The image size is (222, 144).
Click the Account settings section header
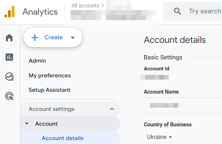tap(52, 109)
